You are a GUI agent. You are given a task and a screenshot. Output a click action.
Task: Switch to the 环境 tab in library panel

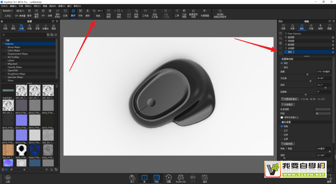coord(30,27)
